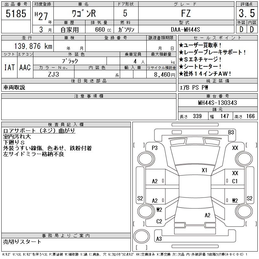Select the vehicle history value 自家用
This screenshot has width=259, height=259.
coord(70,30)
